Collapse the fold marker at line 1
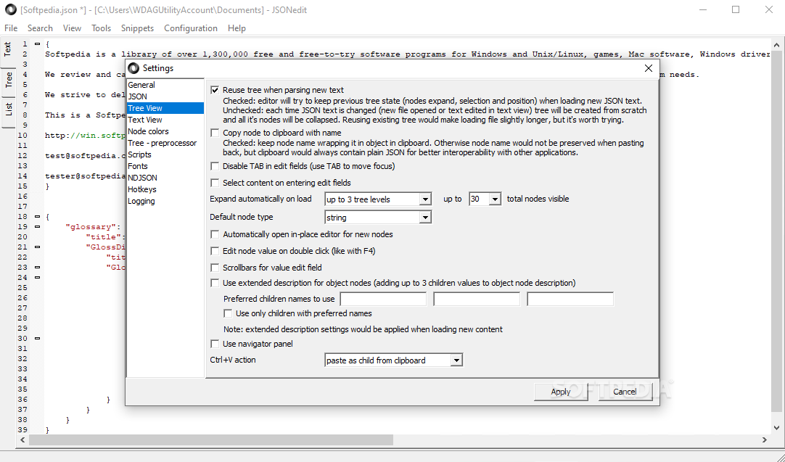 pyautogui.click(x=37, y=44)
